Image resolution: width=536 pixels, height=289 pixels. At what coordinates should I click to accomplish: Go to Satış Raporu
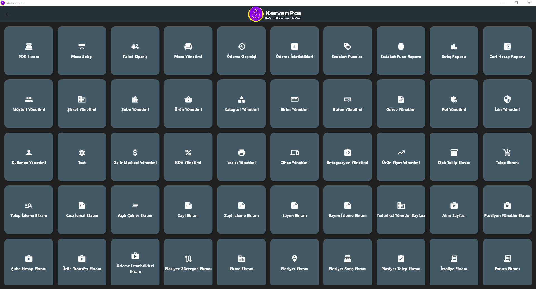tap(454, 51)
